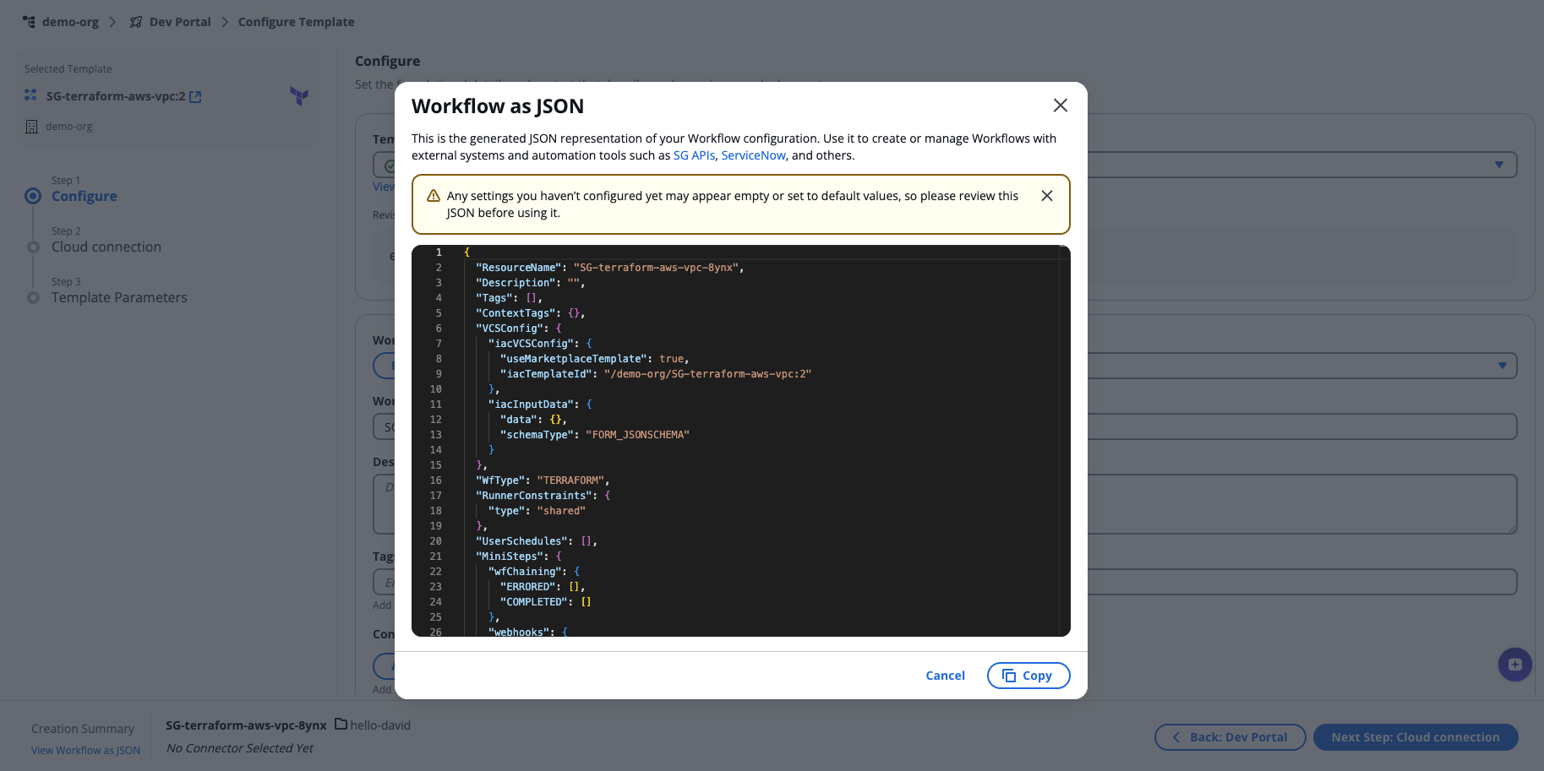Click the rocket icon beside Dev Portal
1544x771 pixels.
pos(135,21)
